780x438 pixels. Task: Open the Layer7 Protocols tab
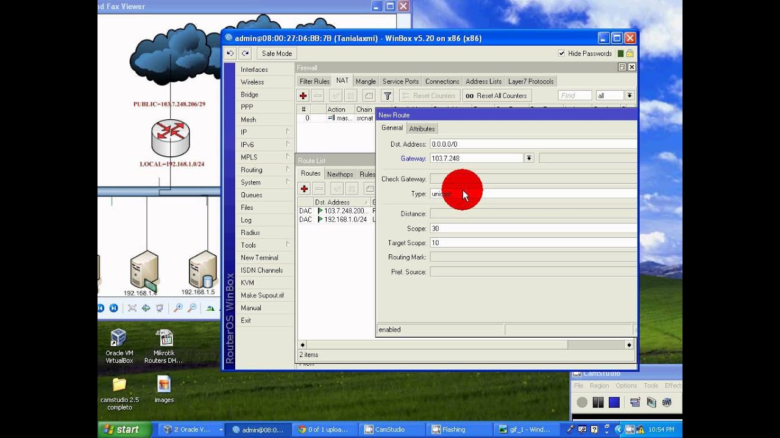[x=531, y=82]
